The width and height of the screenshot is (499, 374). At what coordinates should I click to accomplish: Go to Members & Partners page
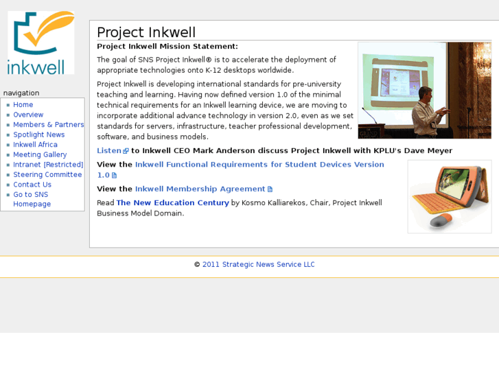click(x=48, y=124)
